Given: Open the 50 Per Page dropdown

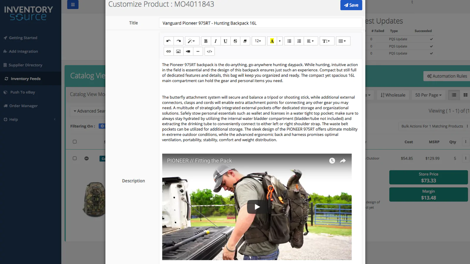Looking at the screenshot, I should point(428,95).
